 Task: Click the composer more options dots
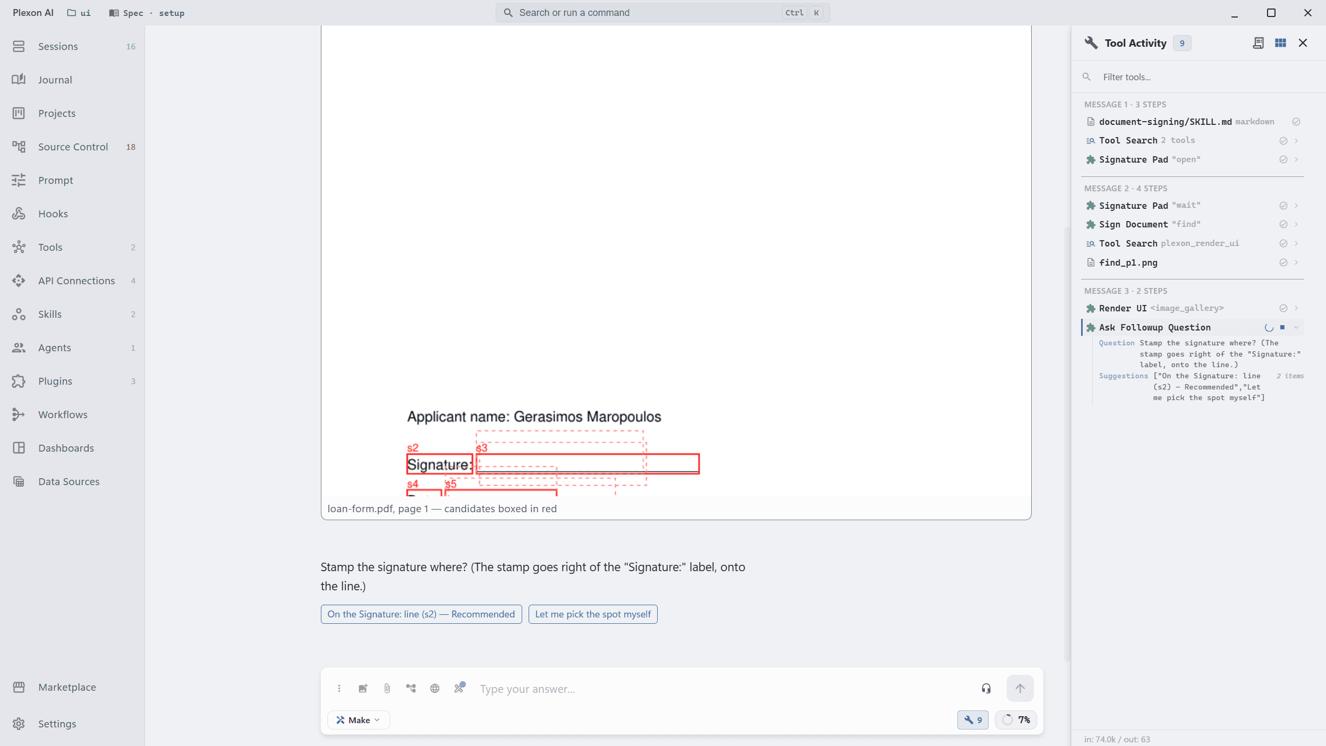[x=339, y=689]
